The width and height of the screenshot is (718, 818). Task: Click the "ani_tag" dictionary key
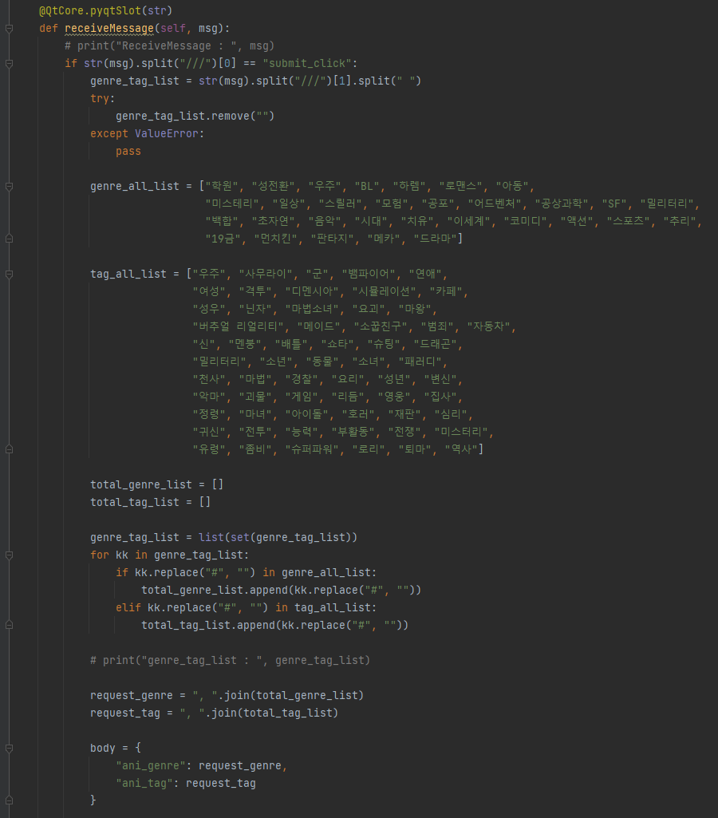(x=144, y=784)
